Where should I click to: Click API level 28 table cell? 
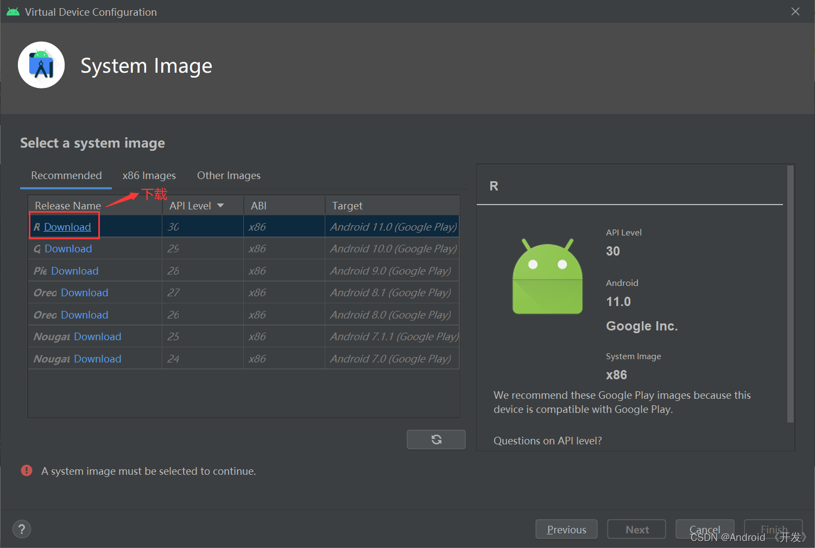[x=203, y=271]
